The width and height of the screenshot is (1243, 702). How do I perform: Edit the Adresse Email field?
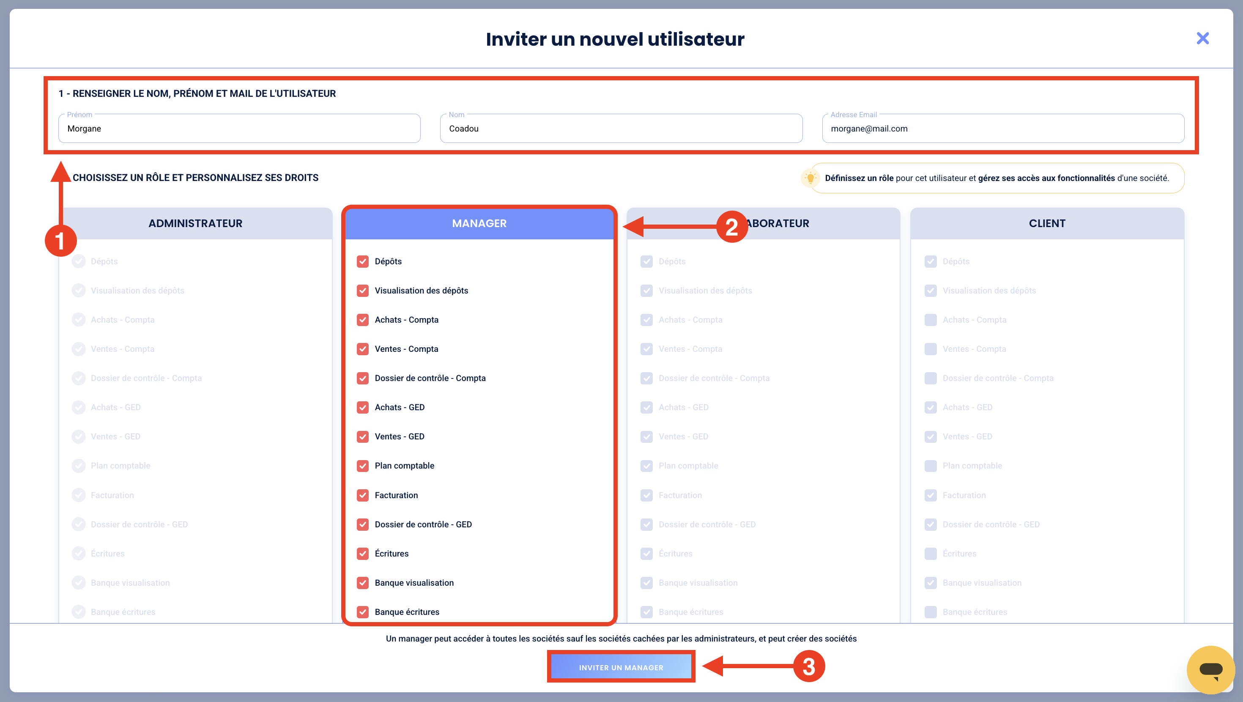(1003, 129)
